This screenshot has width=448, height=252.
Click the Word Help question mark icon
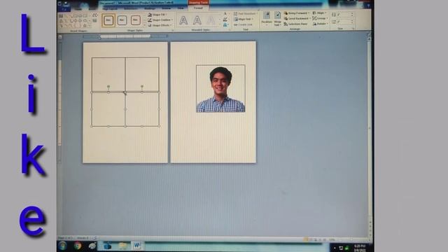(368, 6)
